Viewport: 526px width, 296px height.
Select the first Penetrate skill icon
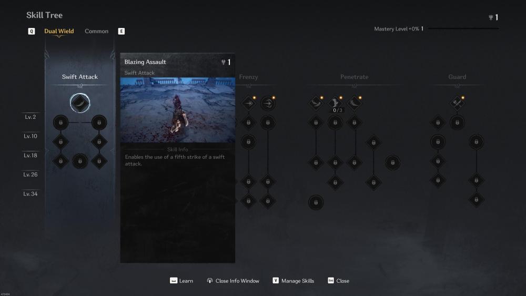tap(316, 103)
